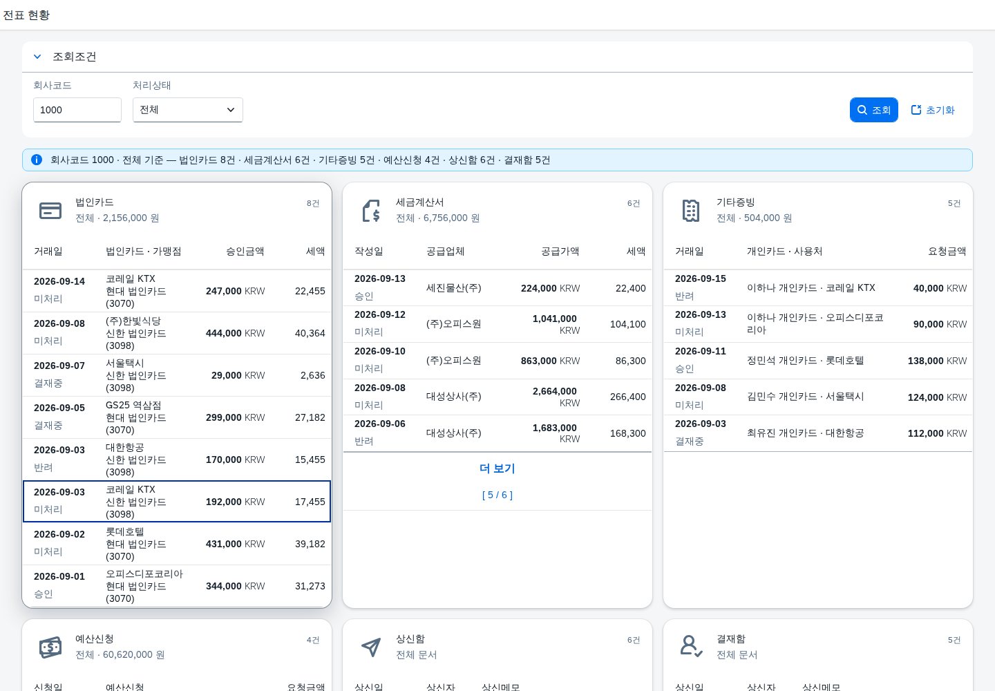Click the 기타증빙 receipt icon

coord(691,210)
